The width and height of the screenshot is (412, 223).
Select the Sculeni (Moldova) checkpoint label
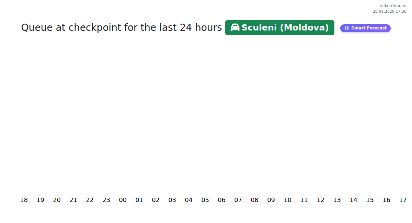tap(285, 28)
